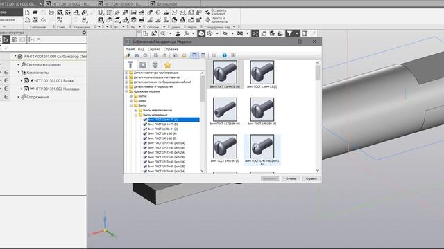
Task: Click the Save diskette toolbar icon
Action: [35, 20]
